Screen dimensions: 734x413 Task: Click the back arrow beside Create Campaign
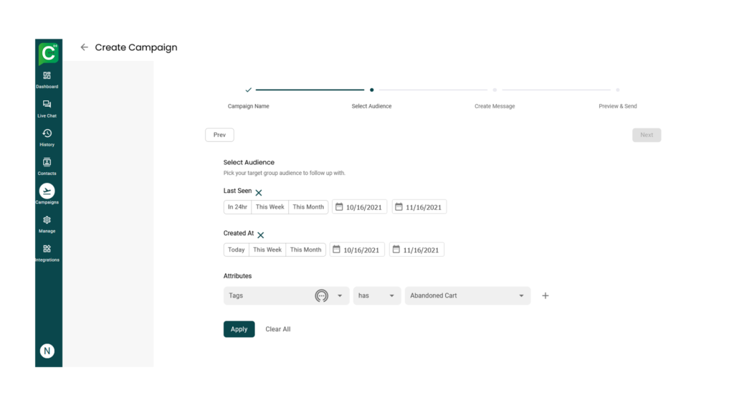[85, 47]
